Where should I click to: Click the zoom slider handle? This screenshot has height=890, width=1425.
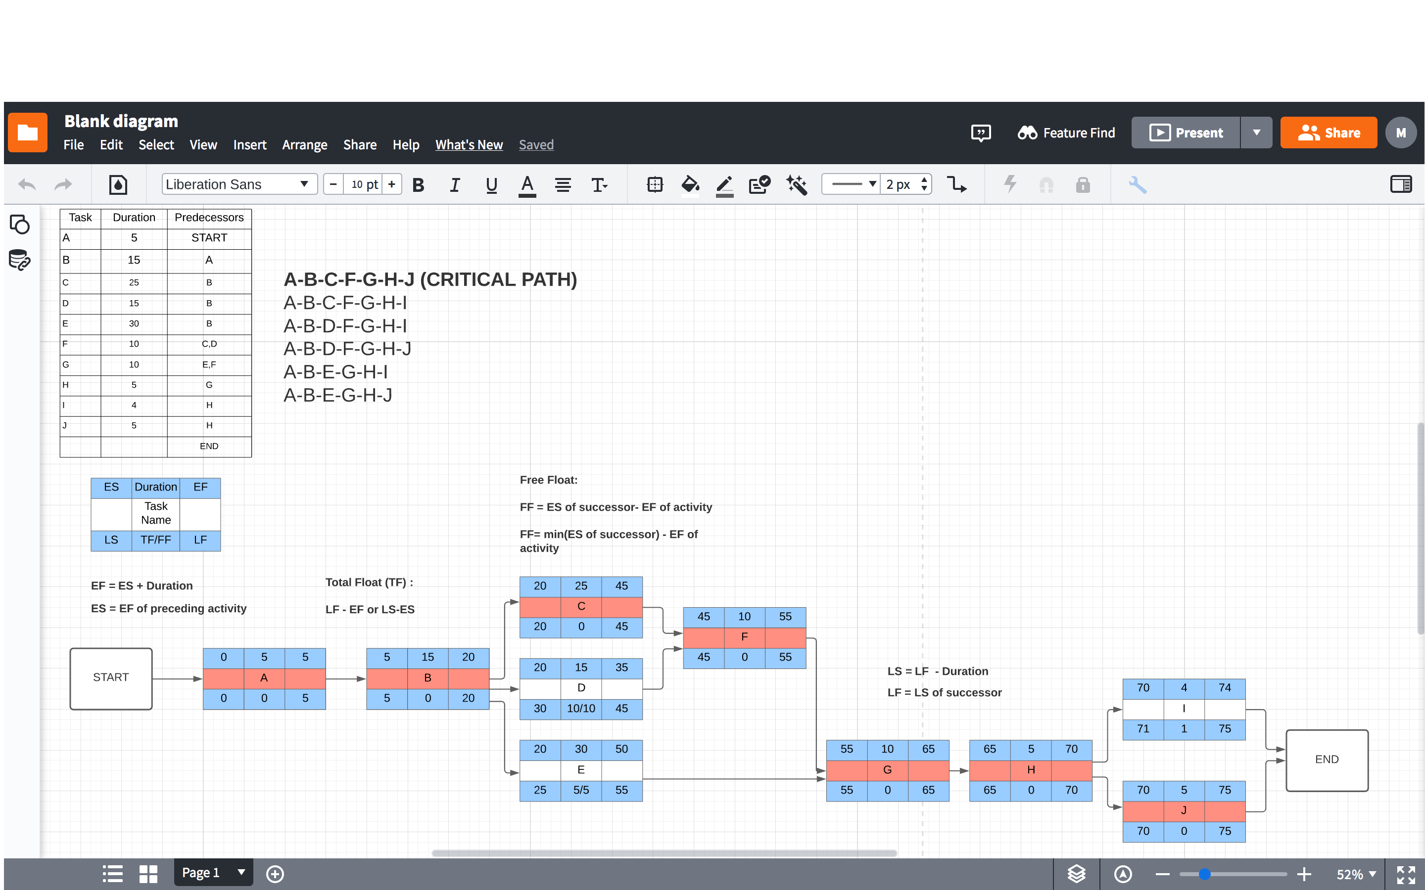tap(1205, 874)
